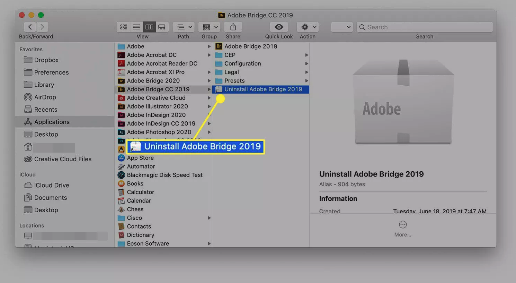
Task: Expand Epson Software disclosure arrow
Action: 209,243
